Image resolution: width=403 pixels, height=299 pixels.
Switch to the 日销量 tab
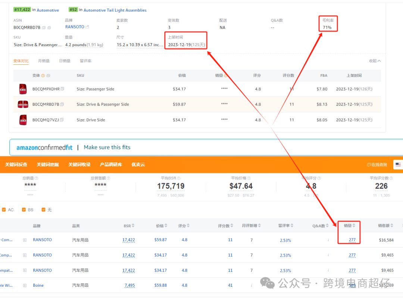65,61
